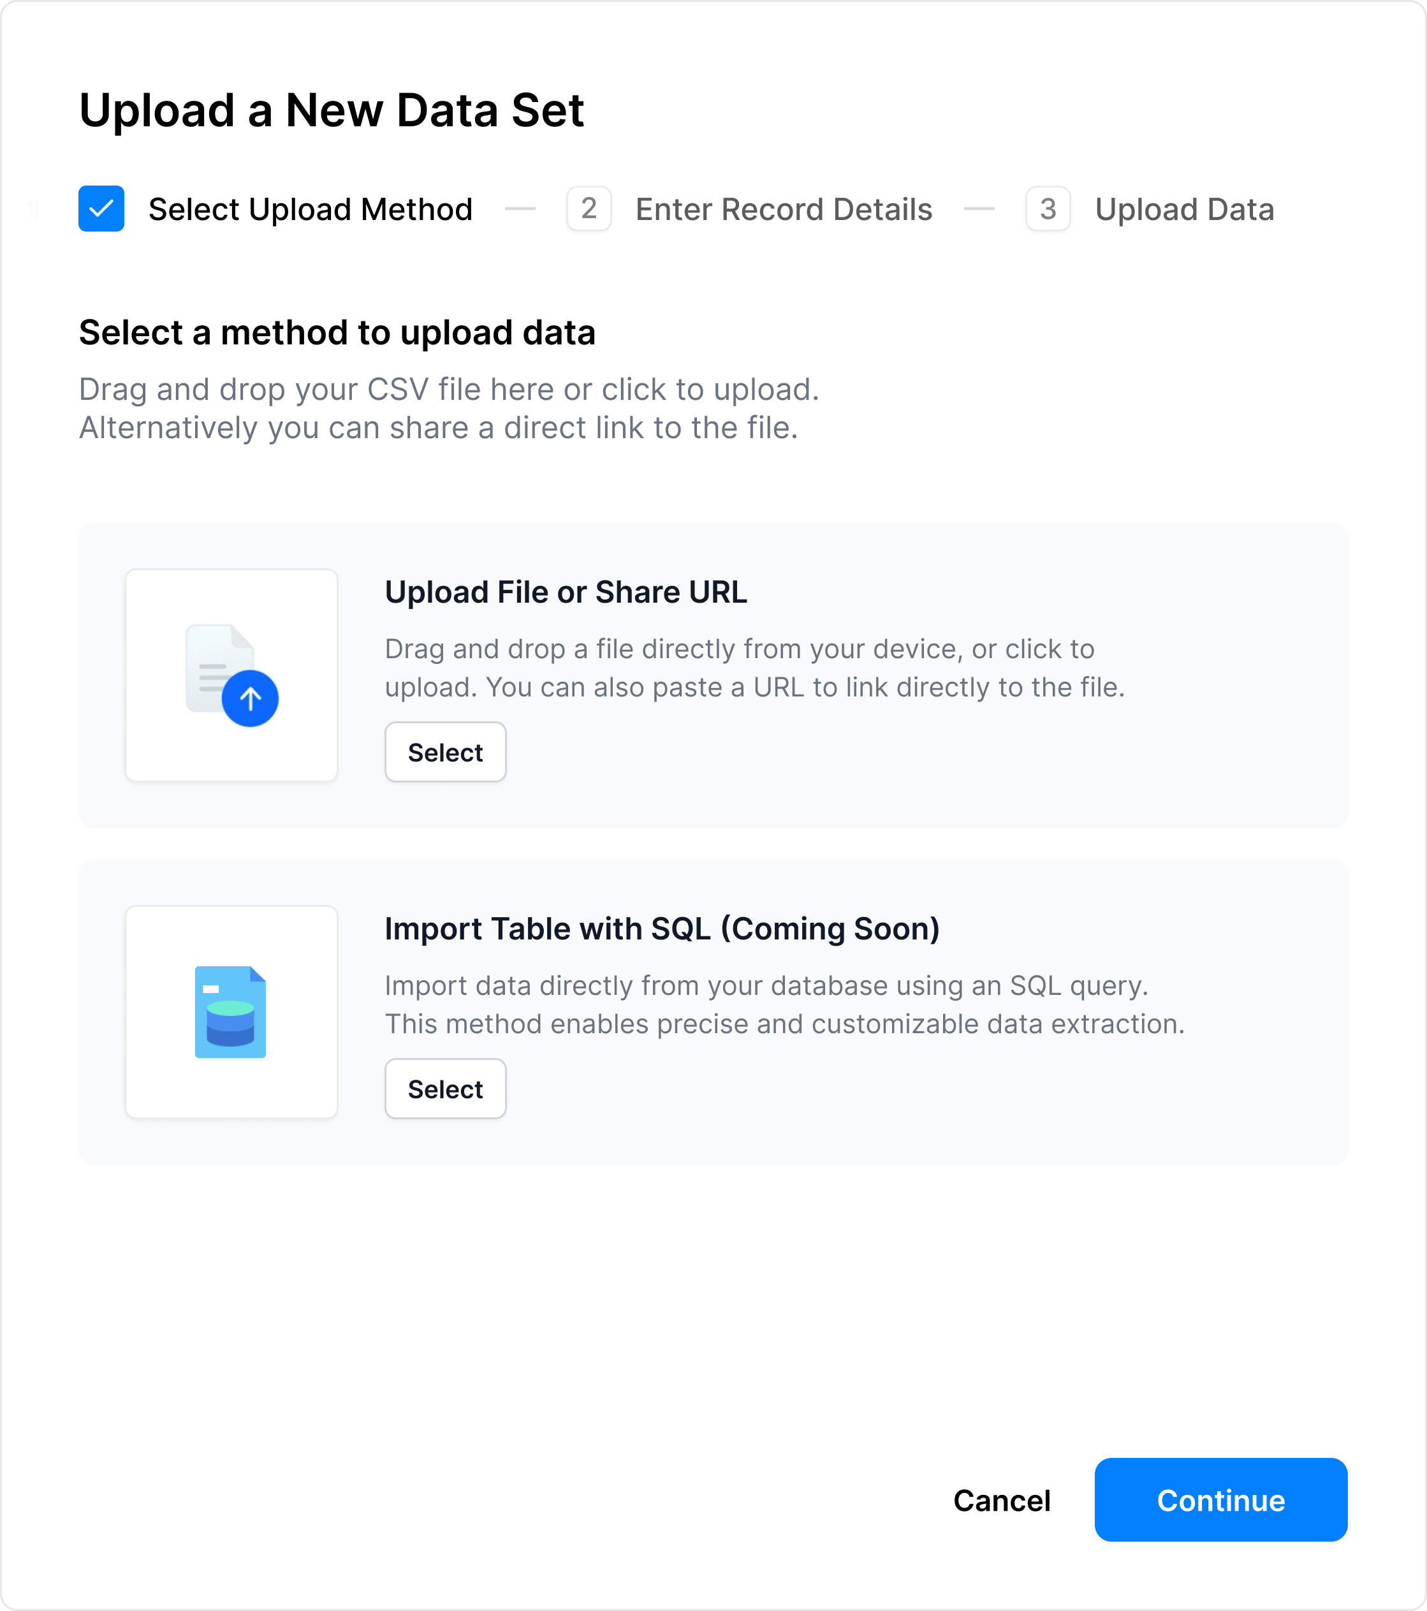Click the Import Table with SQL heading
The height and width of the screenshot is (1611, 1427).
click(x=662, y=929)
